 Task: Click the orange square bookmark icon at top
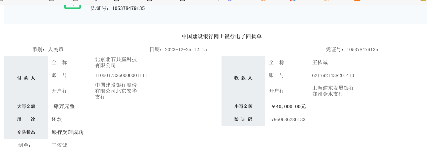click(357, 0)
